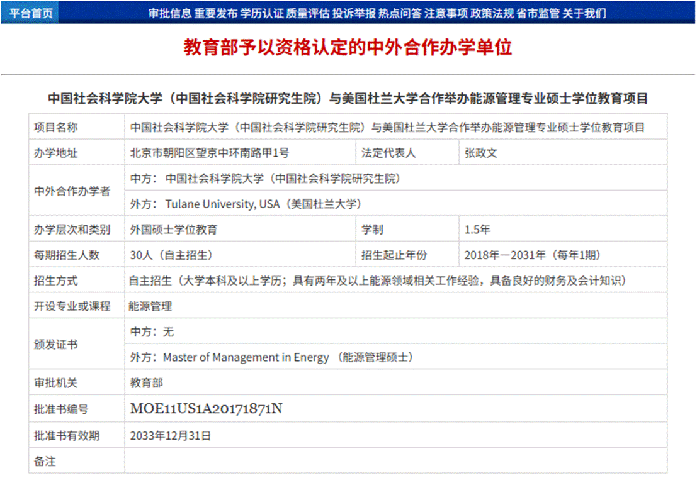Screen dimensions: 697x478
Task: Click the validity date 2033年12月31日
Action: click(170, 435)
